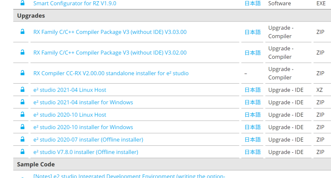
Task: Click lock icon for Smart Configurator for RZ
Action: click(x=22, y=3)
